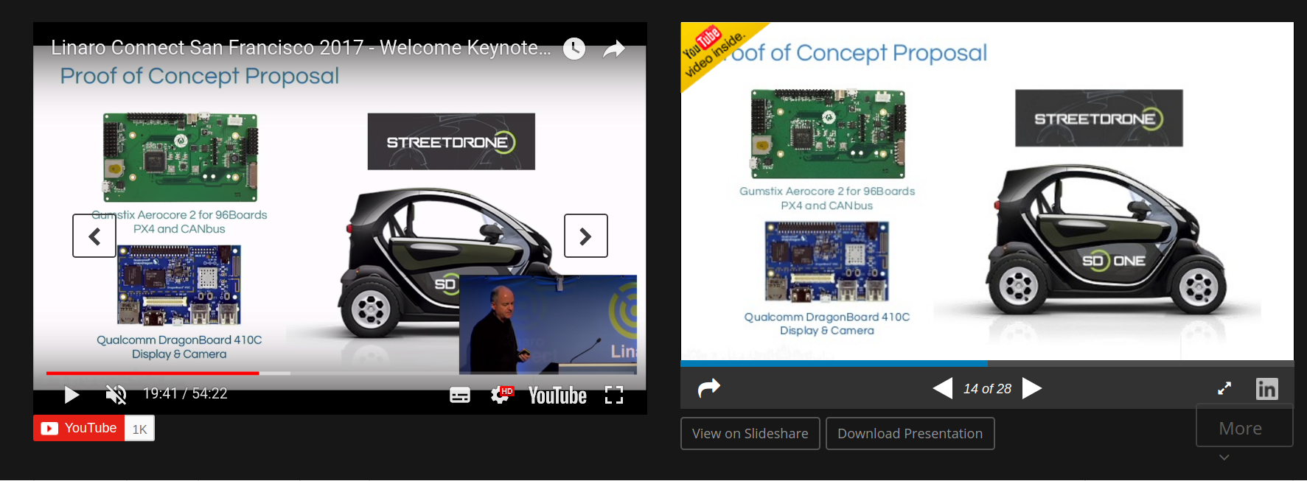The height and width of the screenshot is (481, 1307).
Task: Open the LinkedIn icon on slideshow
Action: 1267,388
